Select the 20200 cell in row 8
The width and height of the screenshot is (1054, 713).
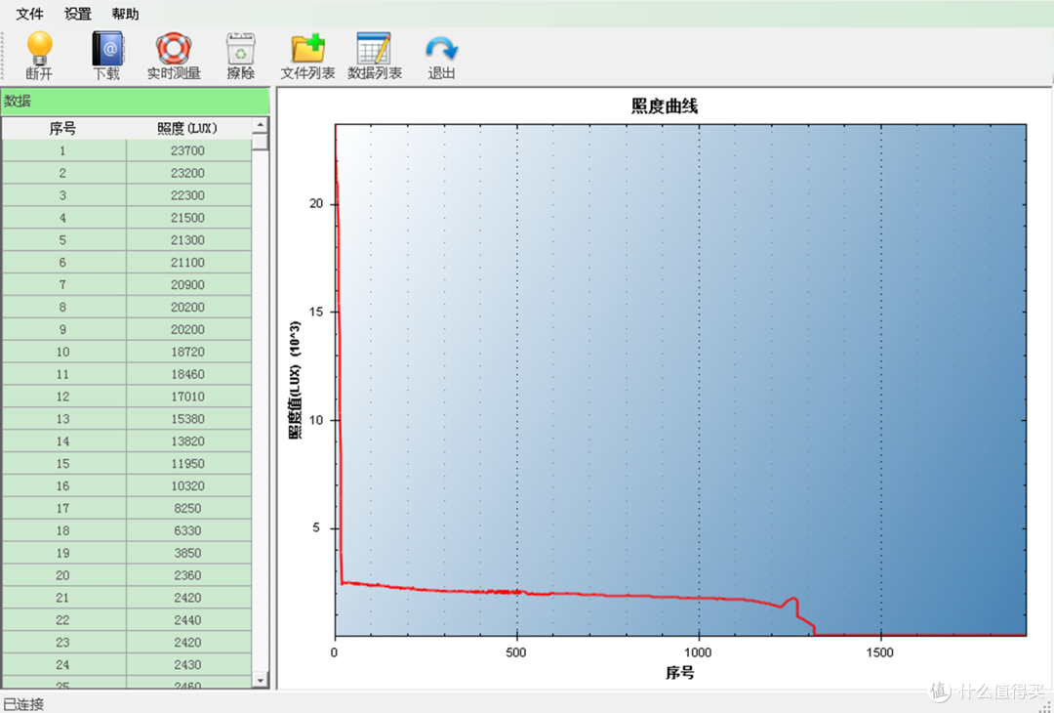click(188, 307)
